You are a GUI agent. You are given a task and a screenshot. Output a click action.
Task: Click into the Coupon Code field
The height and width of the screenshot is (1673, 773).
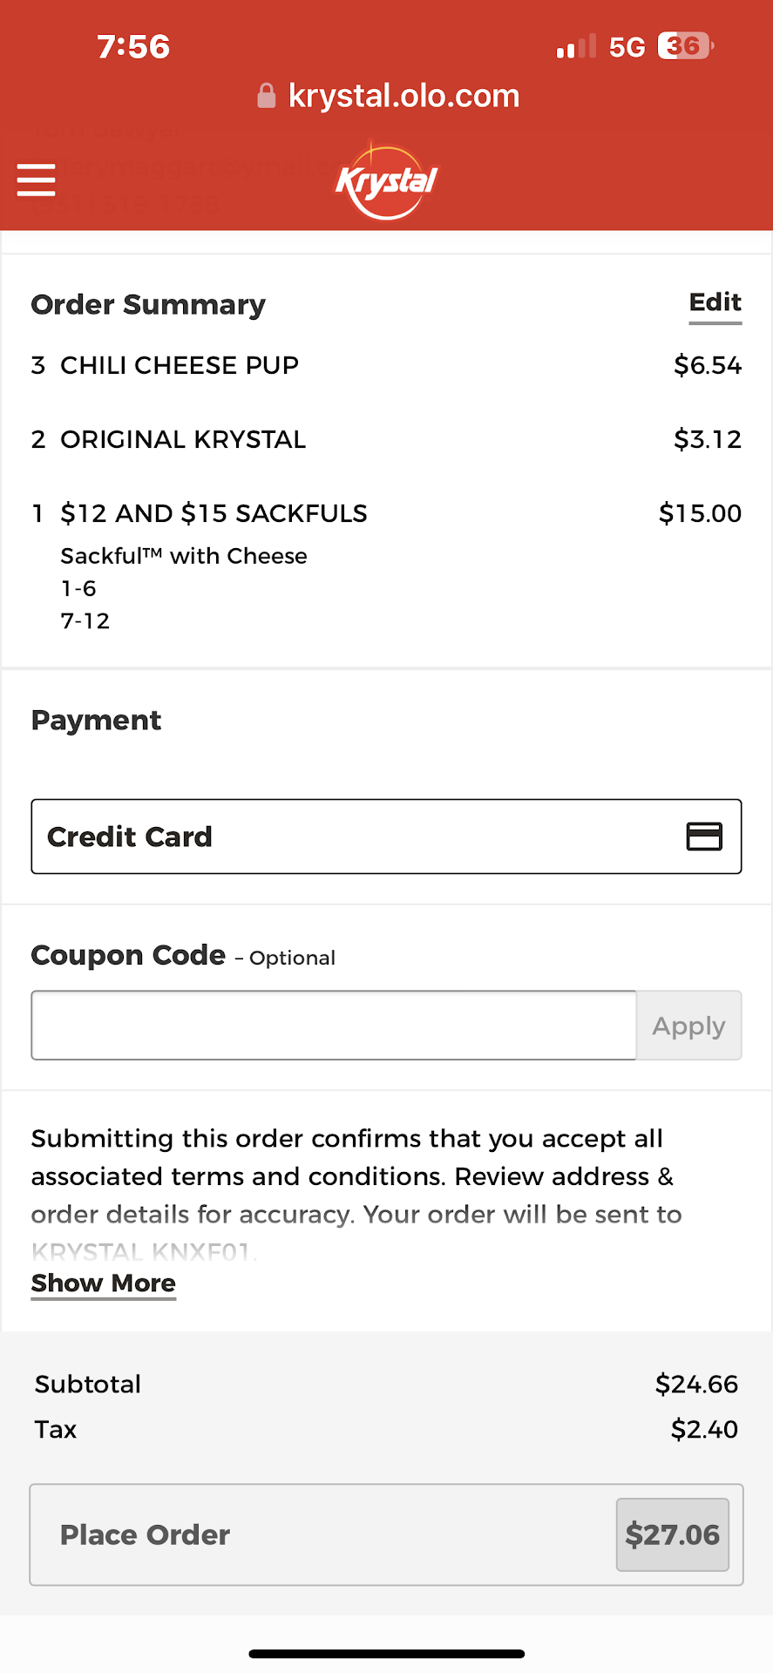(334, 1026)
